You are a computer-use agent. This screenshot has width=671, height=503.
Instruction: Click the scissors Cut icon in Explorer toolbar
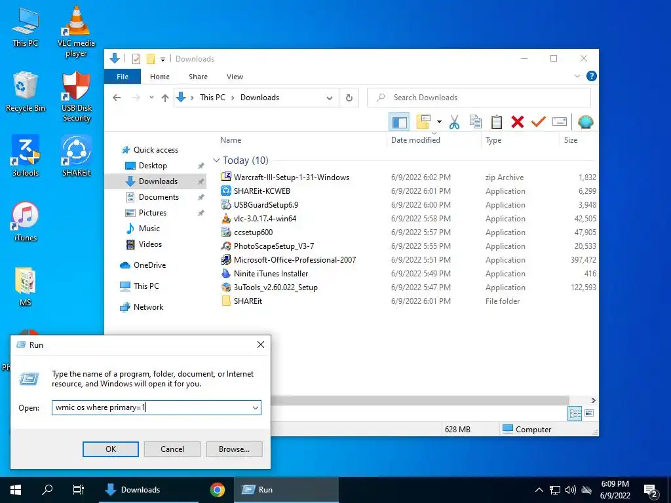(x=454, y=122)
